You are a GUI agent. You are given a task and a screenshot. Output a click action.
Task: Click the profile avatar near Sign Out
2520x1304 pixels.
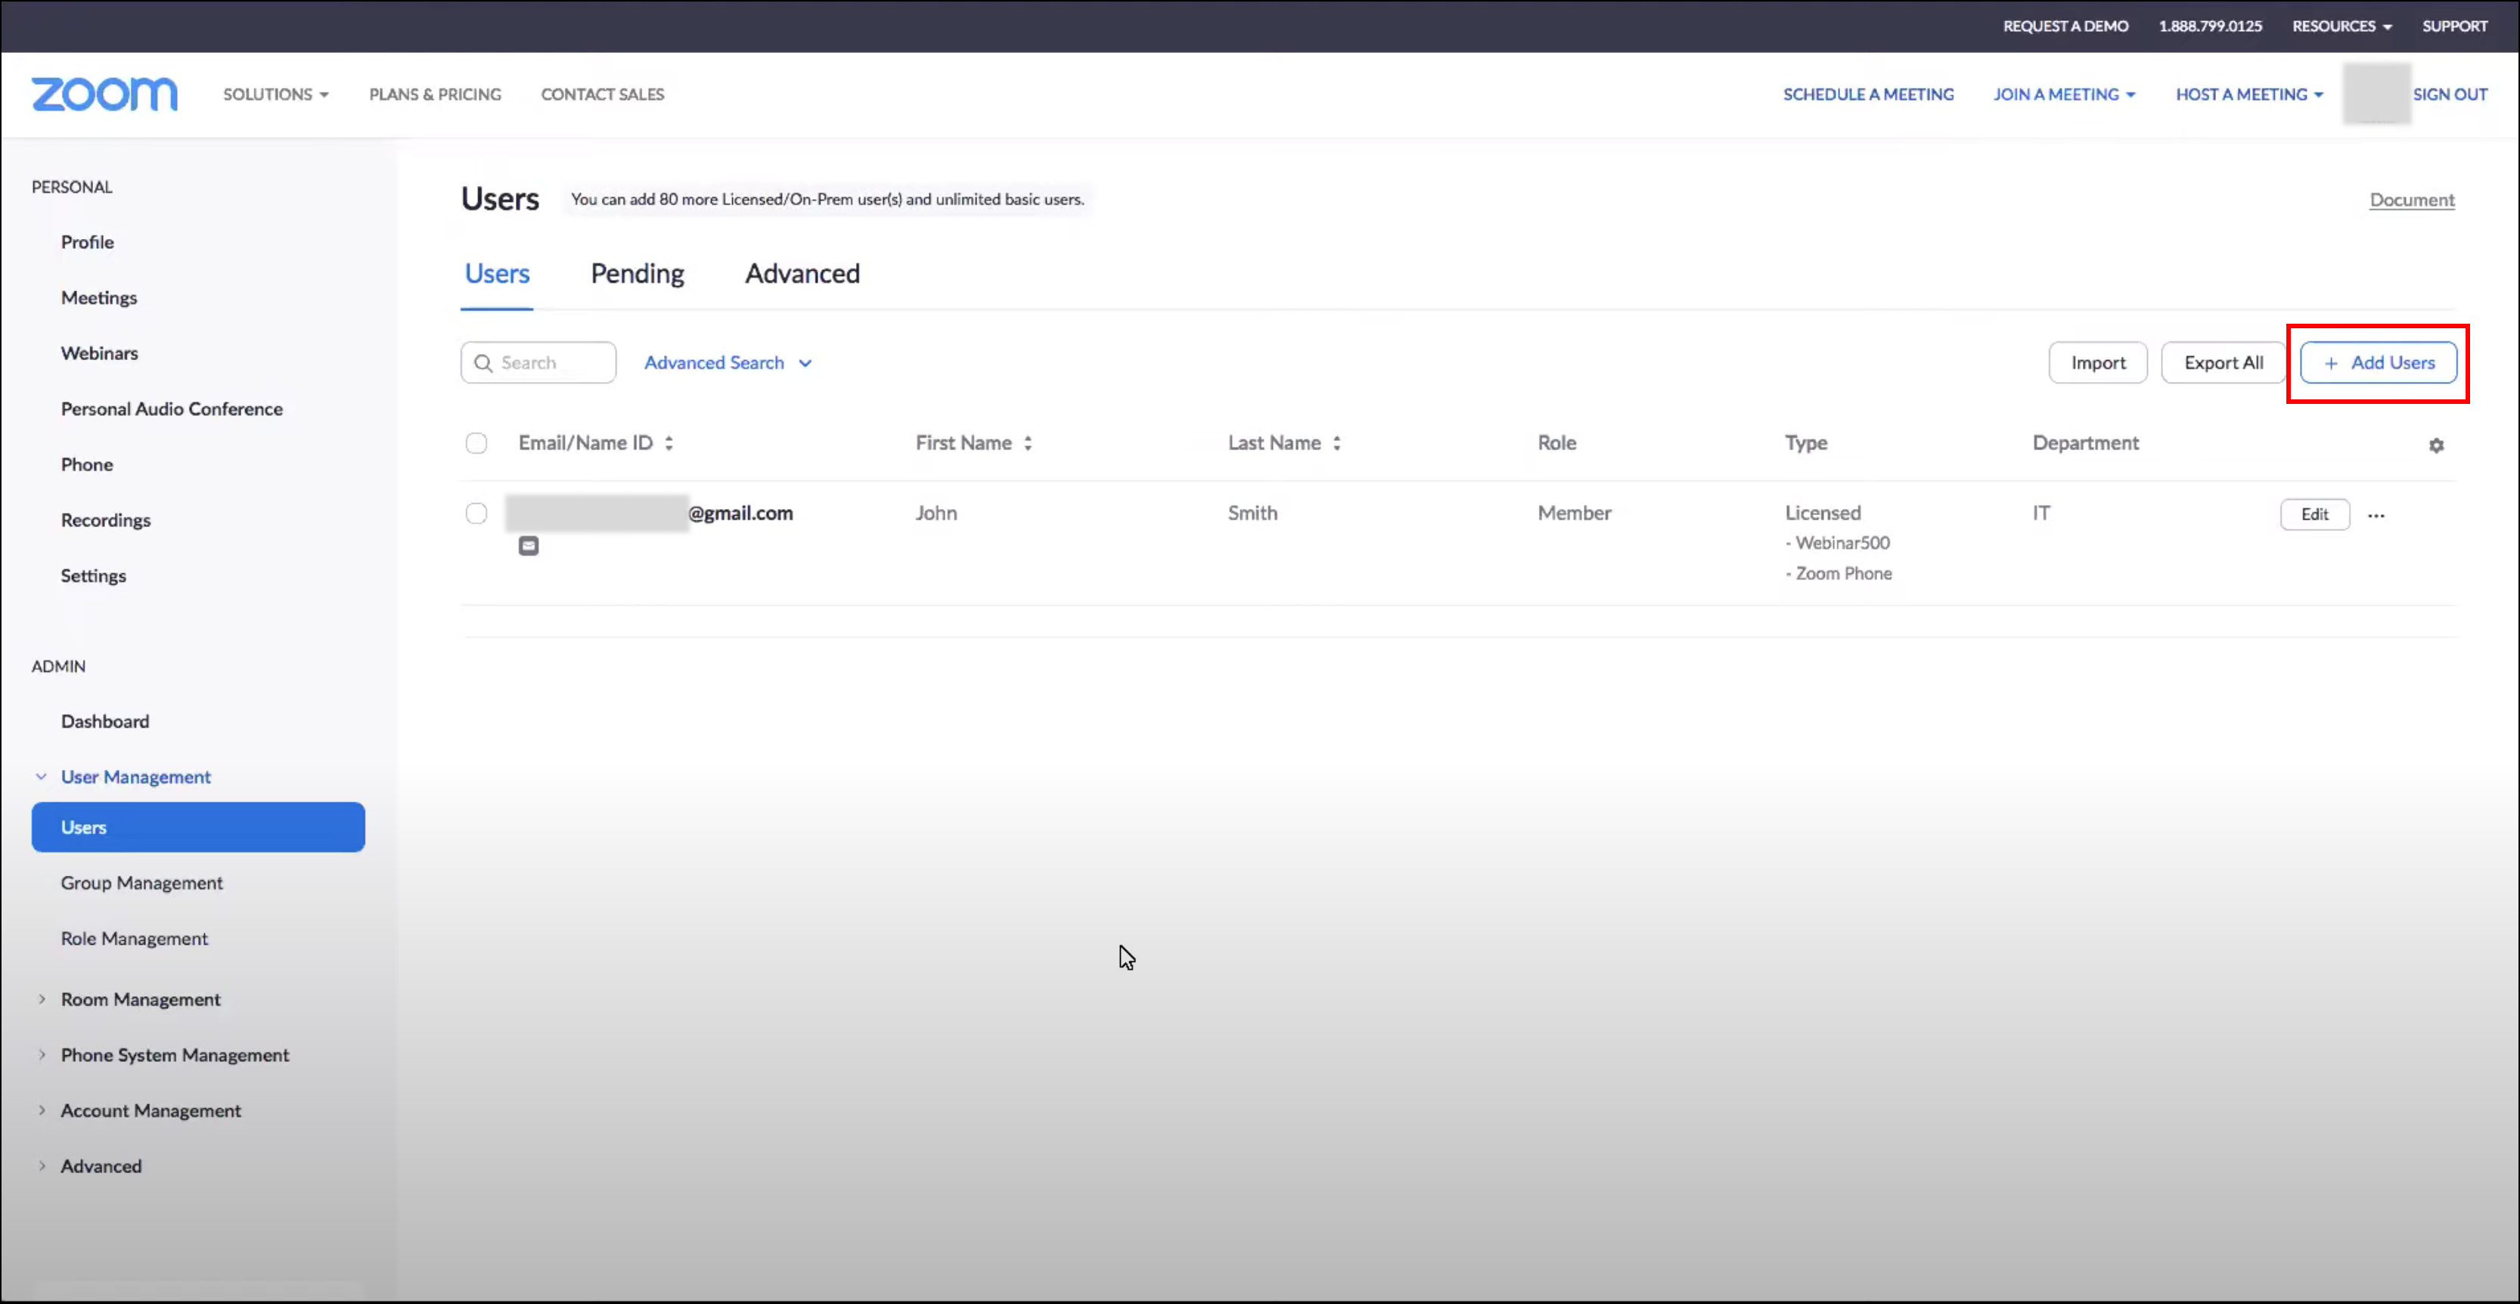pyautogui.click(x=2376, y=94)
